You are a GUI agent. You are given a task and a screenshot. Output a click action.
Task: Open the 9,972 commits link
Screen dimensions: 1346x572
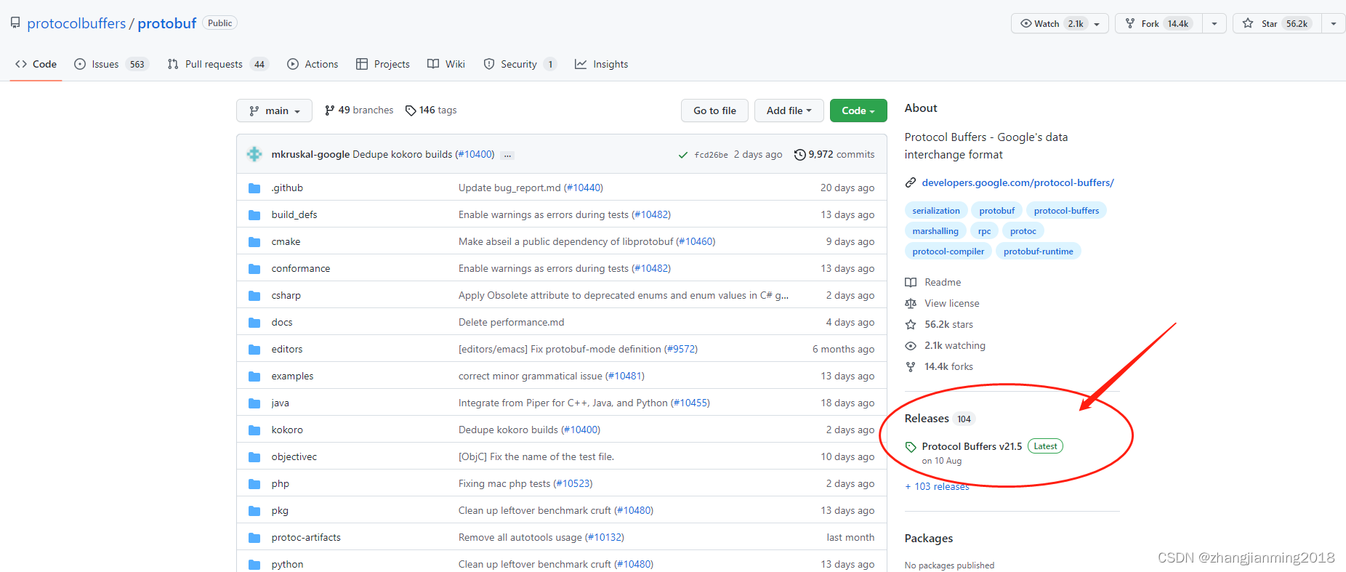coord(834,155)
